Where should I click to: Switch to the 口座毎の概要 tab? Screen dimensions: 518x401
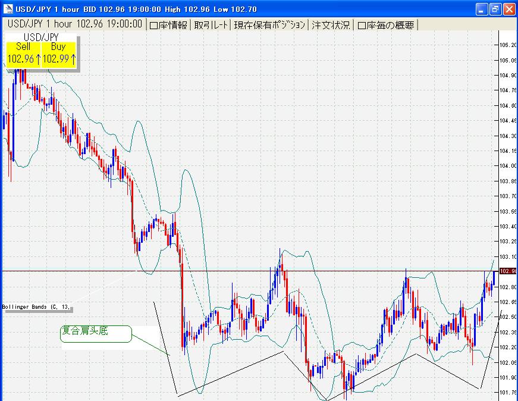[386, 25]
